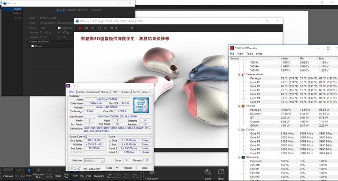
Task: Switch to the Configurator tab
Action: coord(96,10)
